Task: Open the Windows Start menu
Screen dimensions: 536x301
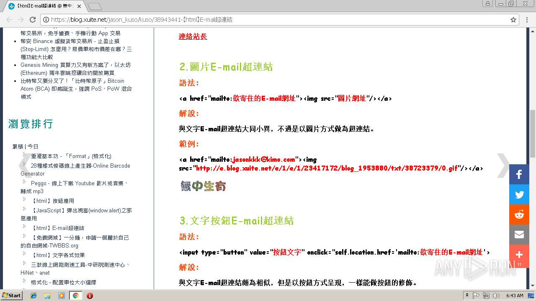Action: tap(12, 296)
